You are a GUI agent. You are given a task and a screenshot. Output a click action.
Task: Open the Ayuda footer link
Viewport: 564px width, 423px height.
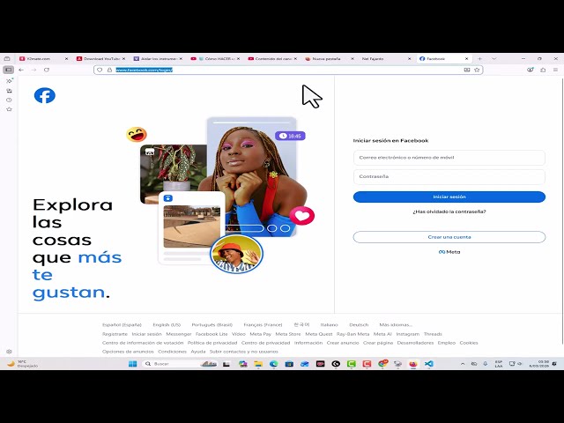(197, 352)
